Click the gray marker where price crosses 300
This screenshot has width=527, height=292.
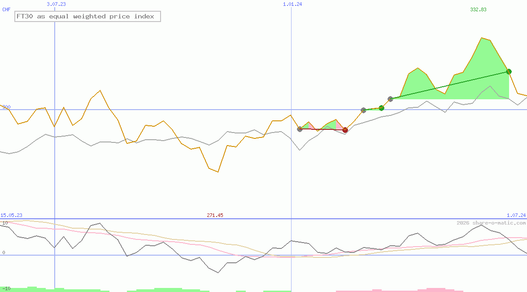(363, 110)
